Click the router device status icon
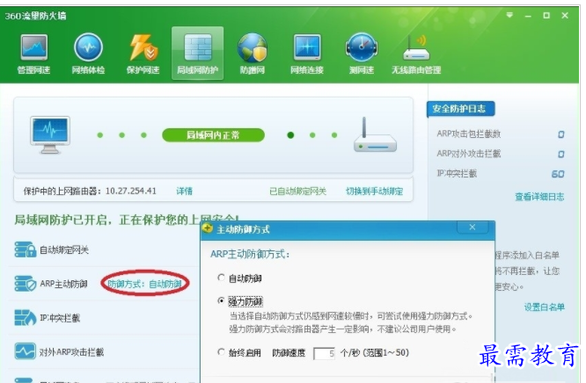 375,134
